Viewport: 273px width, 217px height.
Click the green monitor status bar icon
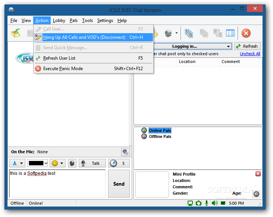tap(190, 203)
